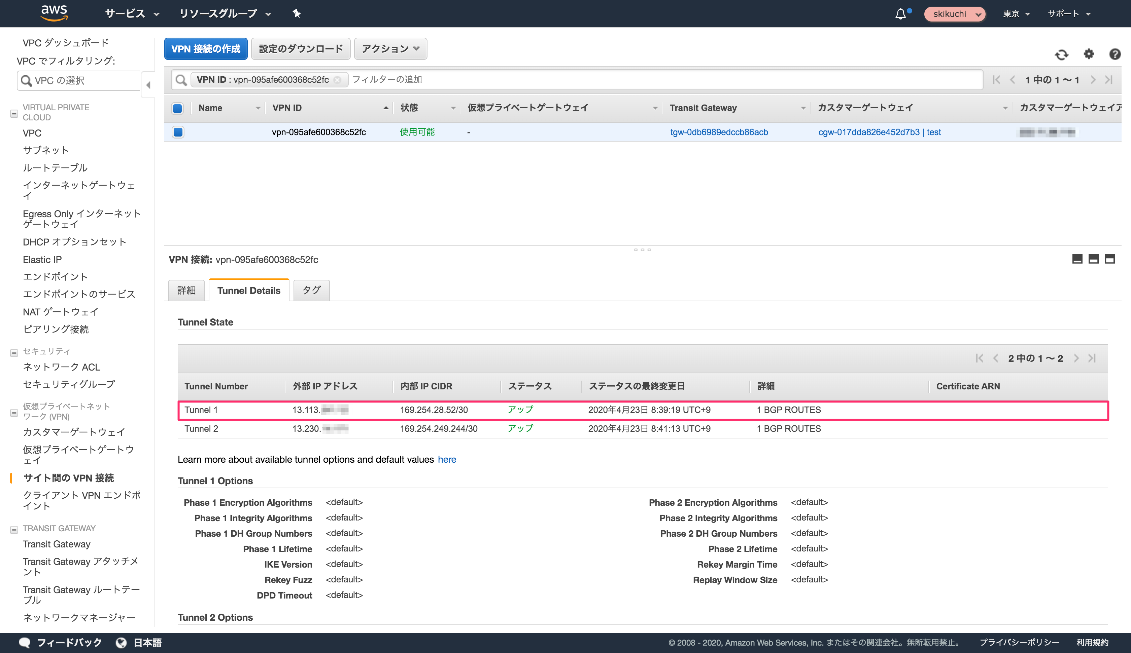Open the pinned shortcuts icon in top bar
This screenshot has width=1131, height=653.
click(x=296, y=13)
